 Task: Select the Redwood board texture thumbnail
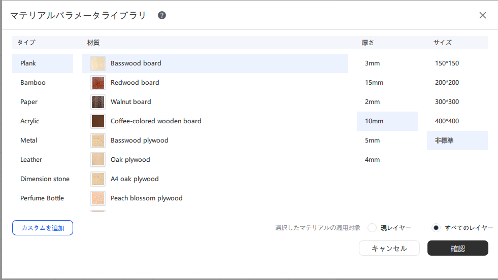point(97,83)
